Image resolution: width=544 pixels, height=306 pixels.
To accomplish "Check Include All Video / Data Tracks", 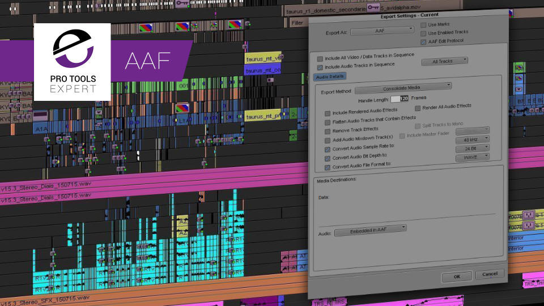I will point(320,58).
